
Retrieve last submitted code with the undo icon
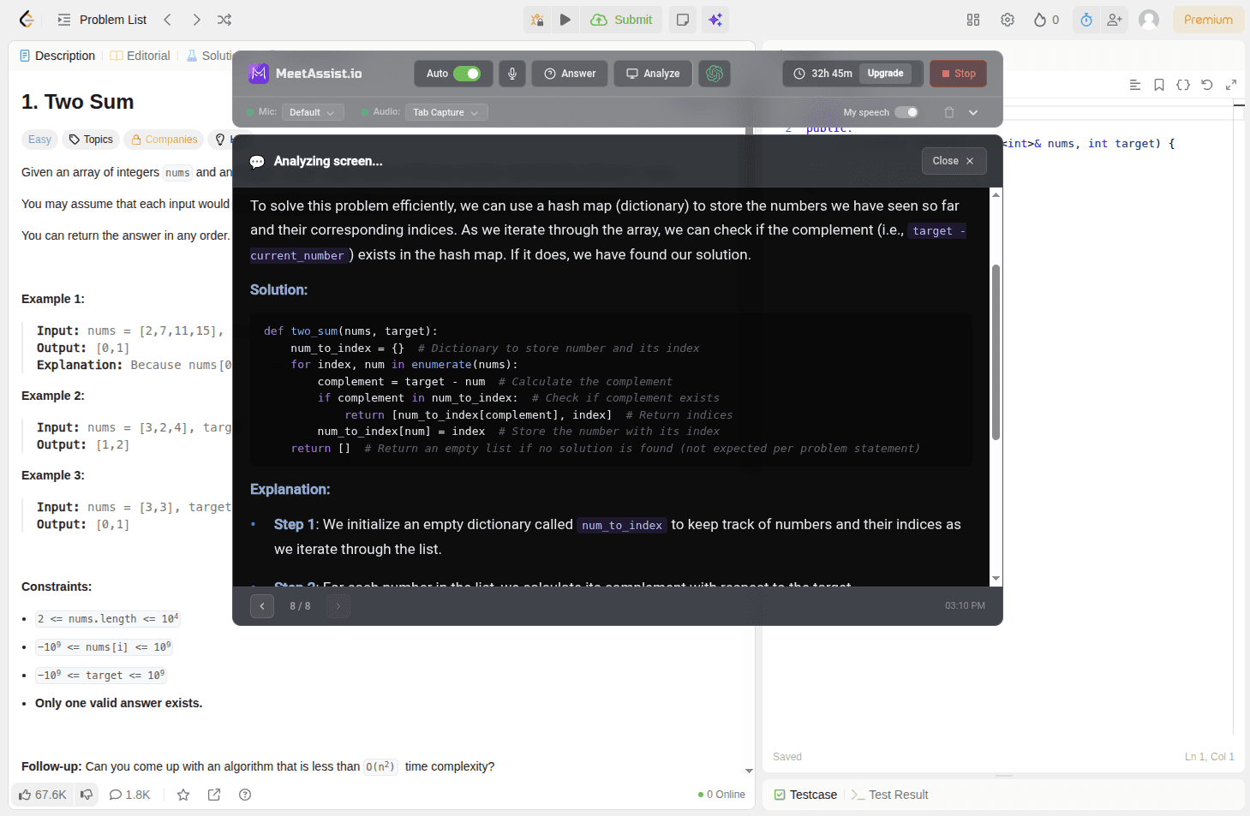pos(1207,85)
